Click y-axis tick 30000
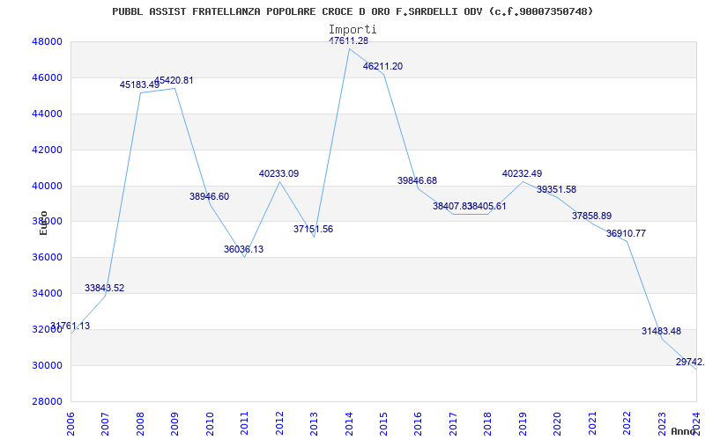705x440 pixels. coord(47,366)
